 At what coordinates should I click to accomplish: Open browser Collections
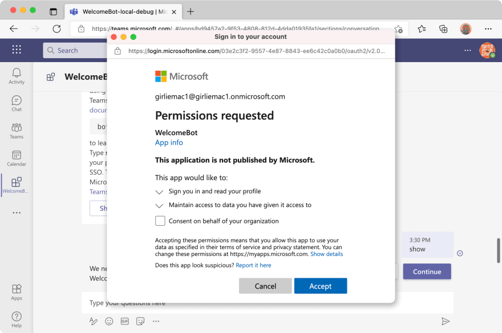click(443, 29)
